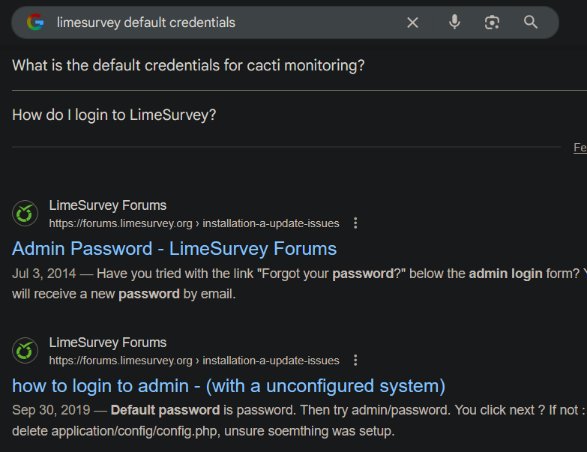Click snippet text dated Sep 30, 2019
Viewport: 587px width, 452px height.
299,421
